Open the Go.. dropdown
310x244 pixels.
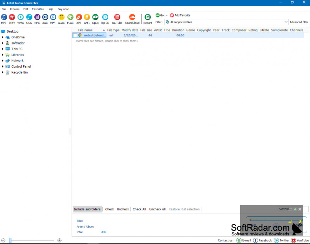point(162,15)
